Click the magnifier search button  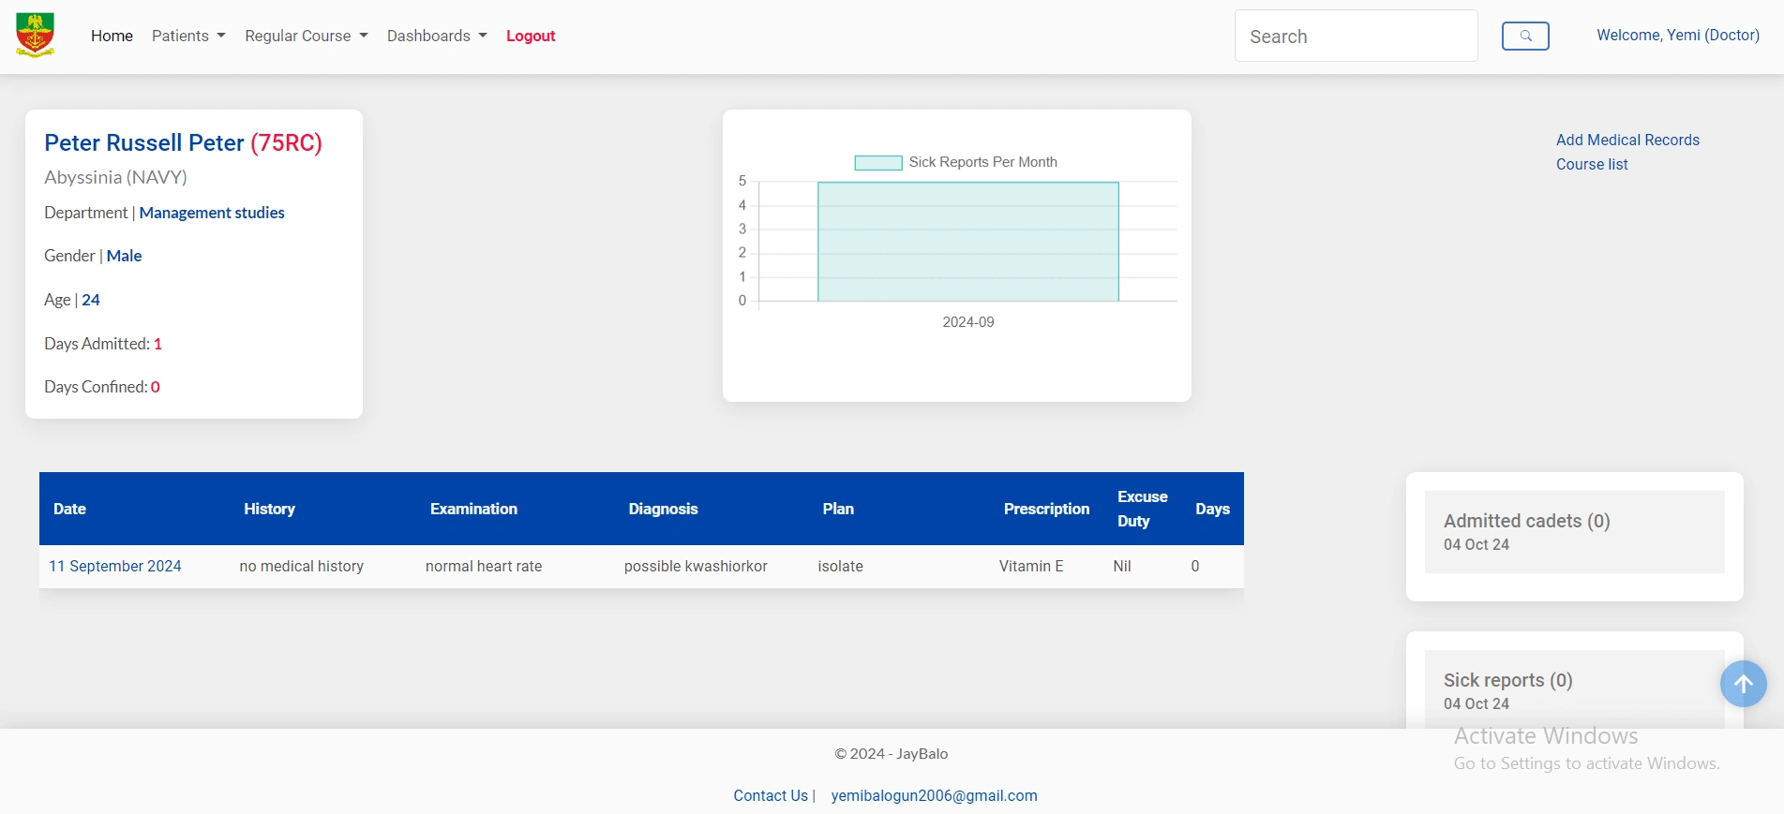[x=1525, y=36]
